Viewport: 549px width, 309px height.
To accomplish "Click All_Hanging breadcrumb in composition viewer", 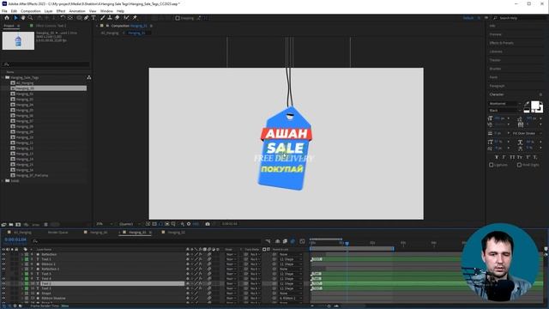I will [110, 33].
